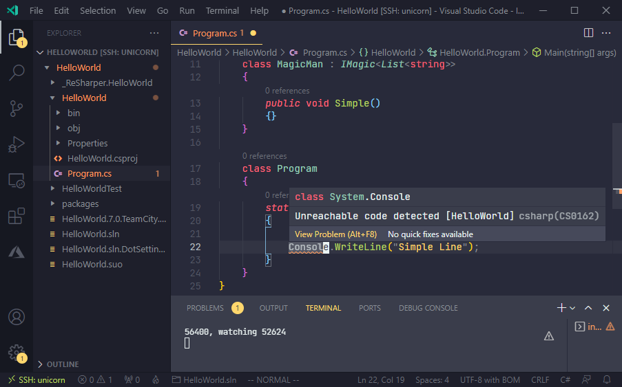Open HelloWorld.7.0.TeamCity file
This screenshot has height=387, width=622.
point(114,219)
